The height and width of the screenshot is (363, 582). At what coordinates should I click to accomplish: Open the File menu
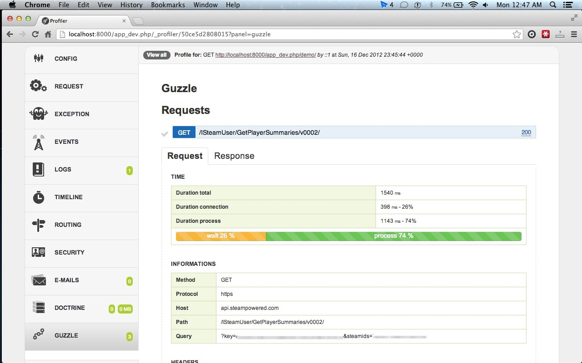tap(64, 5)
